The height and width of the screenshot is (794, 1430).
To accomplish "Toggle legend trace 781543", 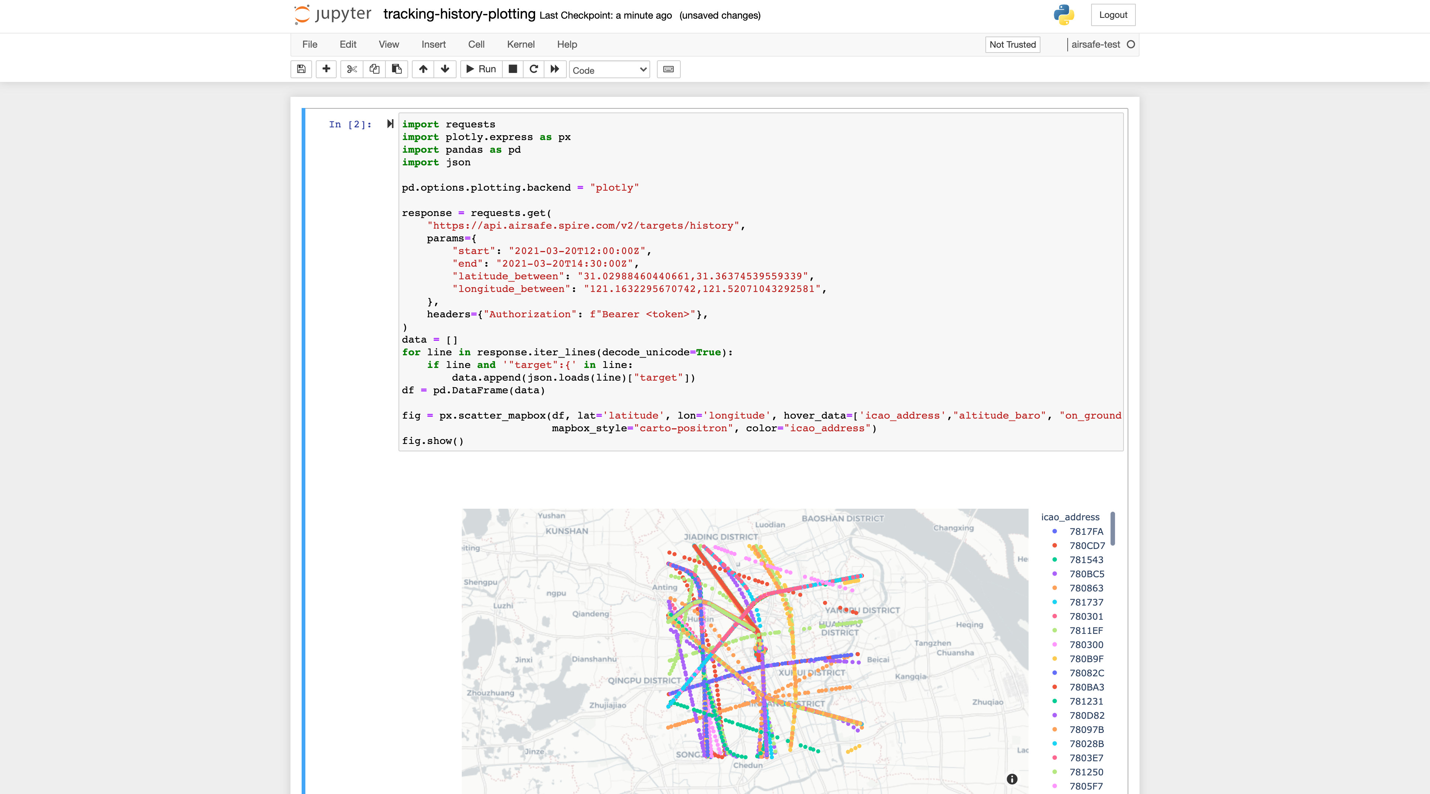I will 1078,560.
